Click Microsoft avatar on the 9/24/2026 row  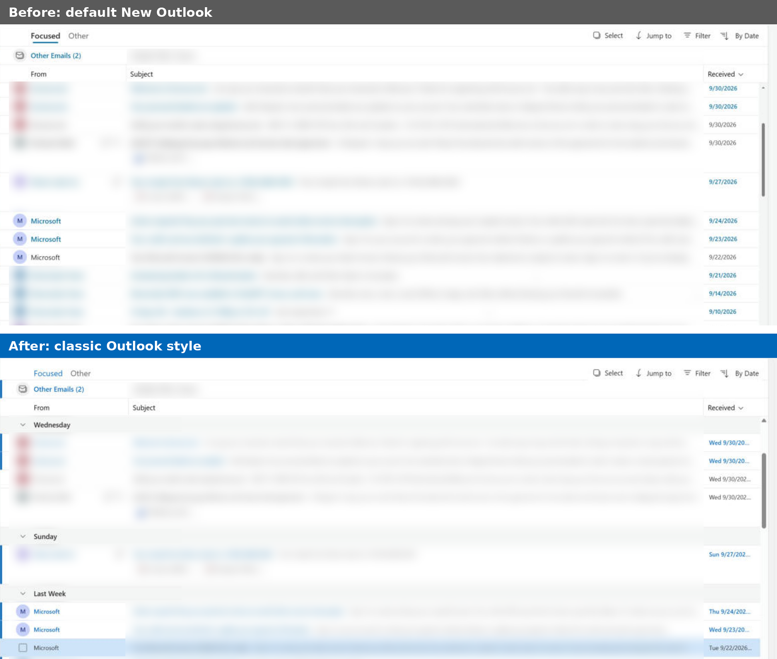pyautogui.click(x=20, y=221)
